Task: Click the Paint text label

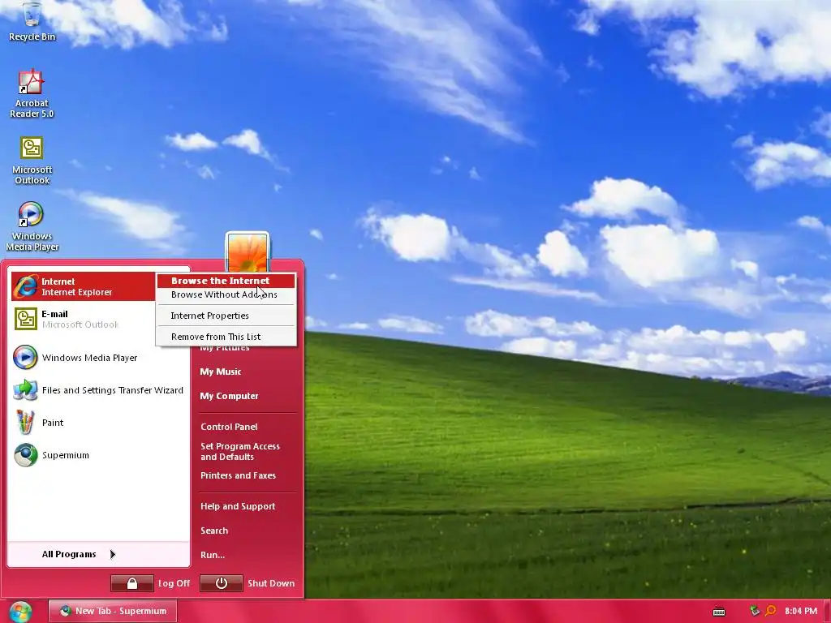Action: (x=53, y=422)
